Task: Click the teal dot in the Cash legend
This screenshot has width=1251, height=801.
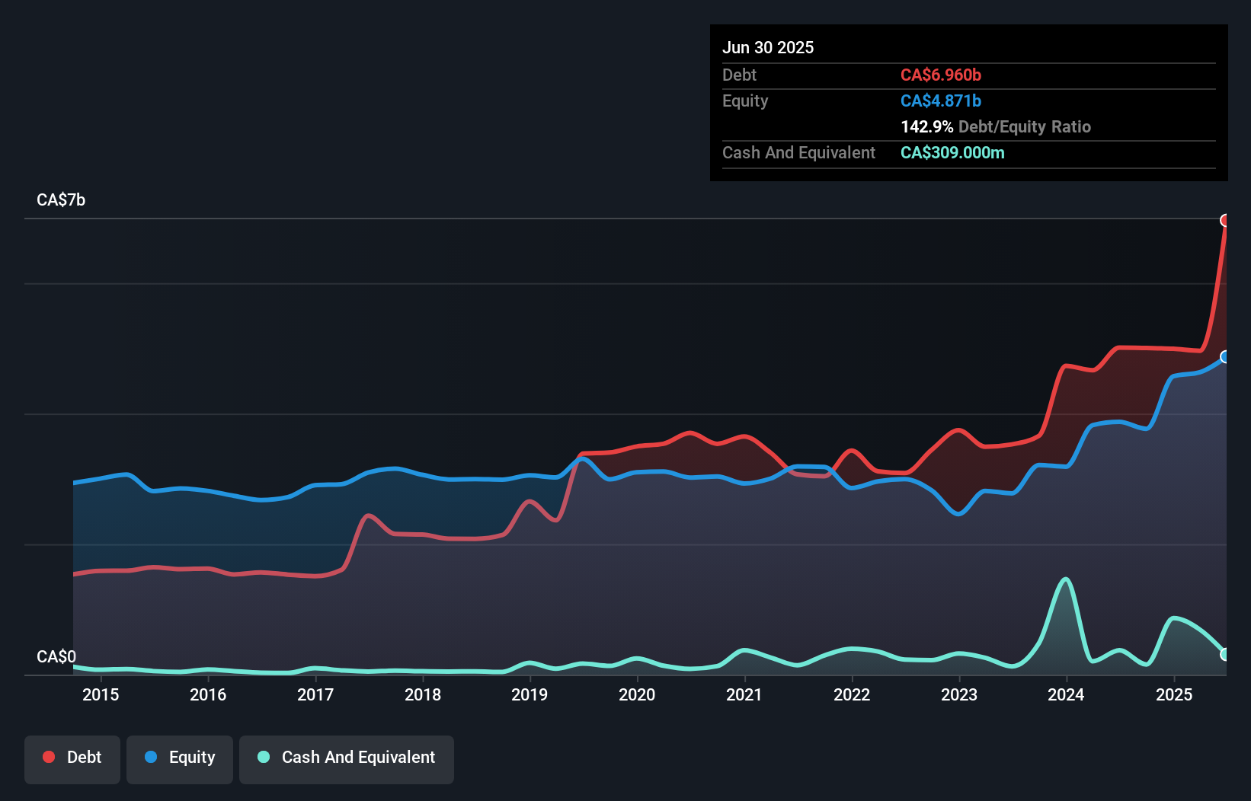Action: [264, 757]
